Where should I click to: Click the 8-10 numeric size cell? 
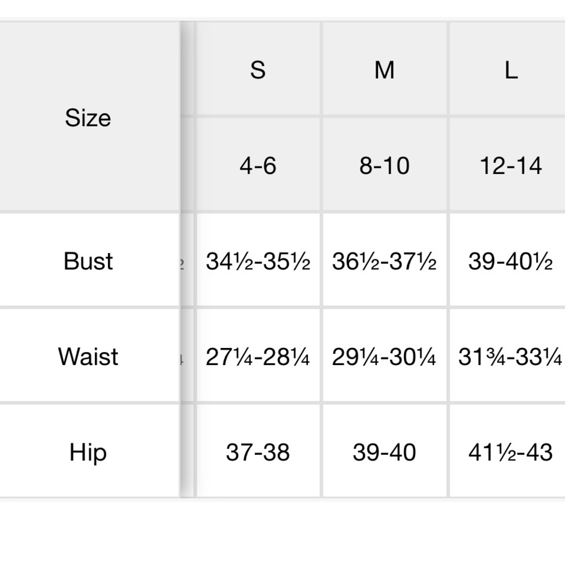[384, 164]
